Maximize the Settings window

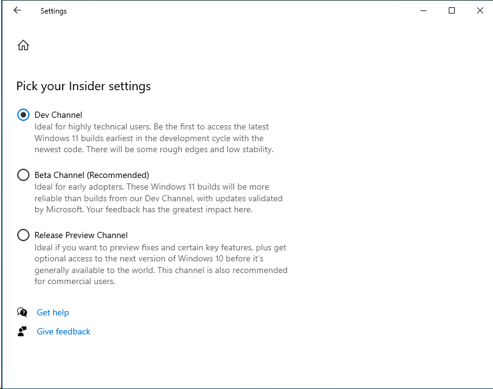point(452,10)
